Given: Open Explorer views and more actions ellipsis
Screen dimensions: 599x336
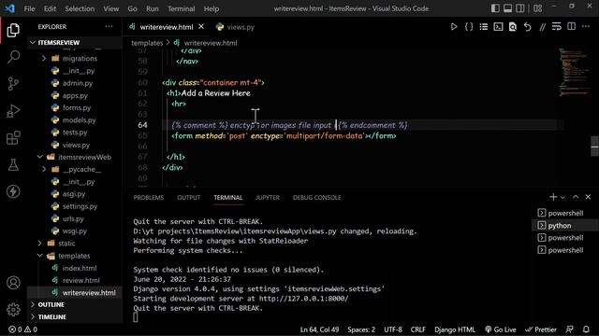Looking at the screenshot, I should [109, 27].
